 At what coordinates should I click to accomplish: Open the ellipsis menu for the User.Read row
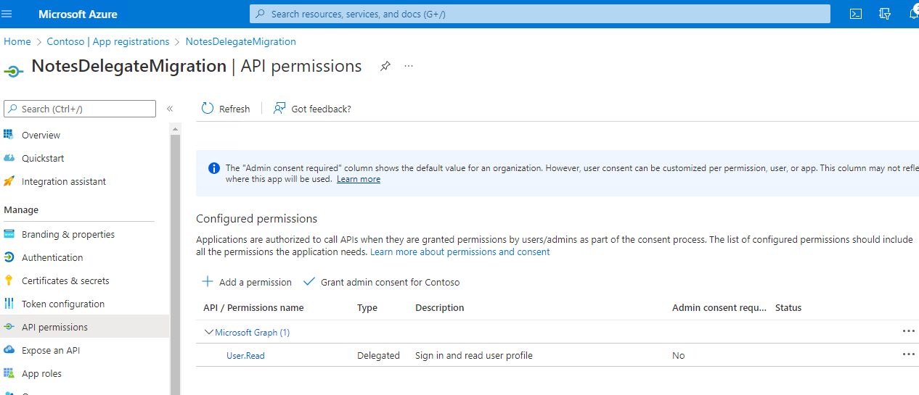click(908, 354)
